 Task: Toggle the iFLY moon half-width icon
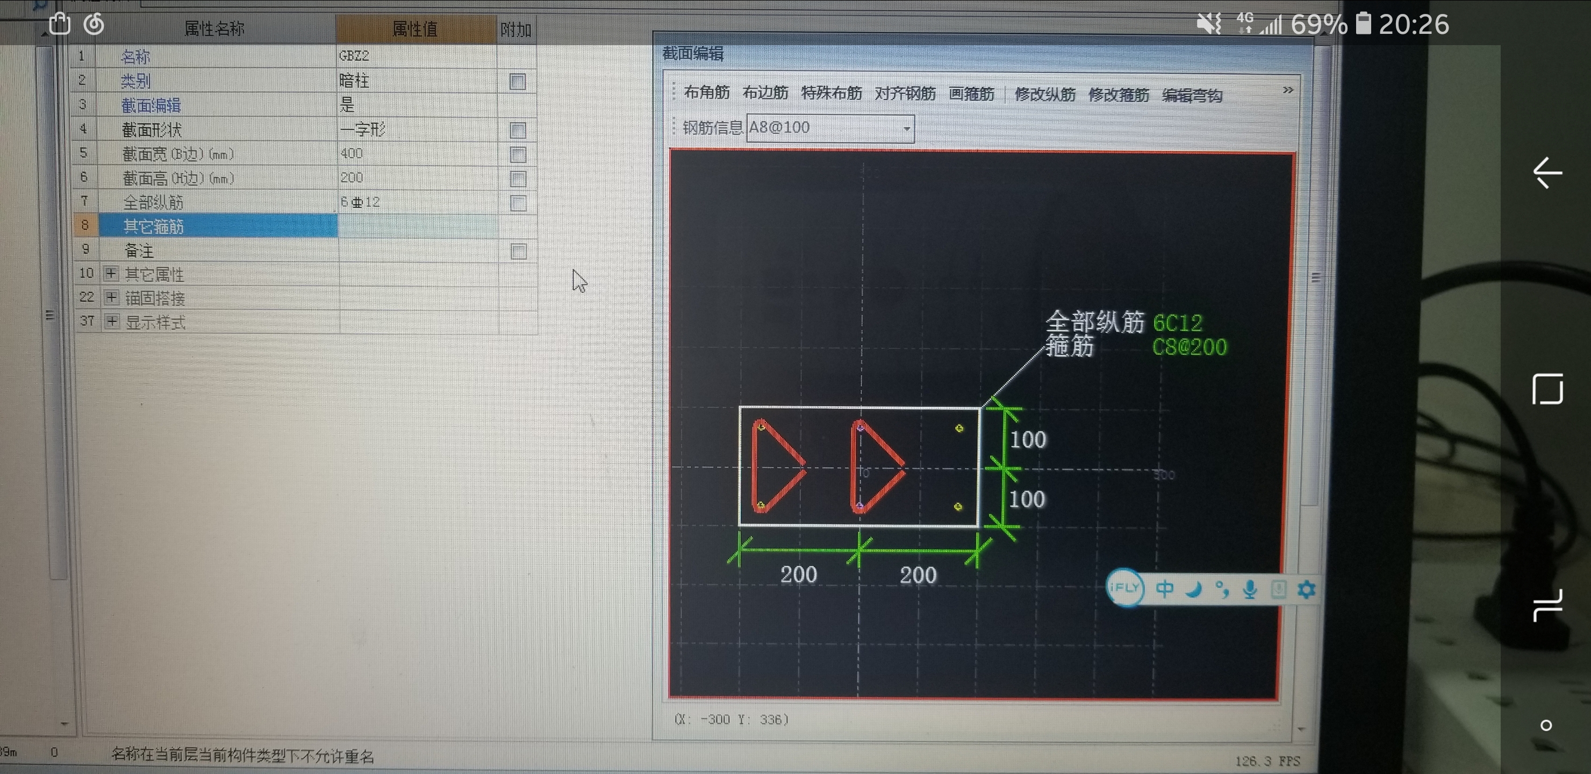[x=1193, y=589]
